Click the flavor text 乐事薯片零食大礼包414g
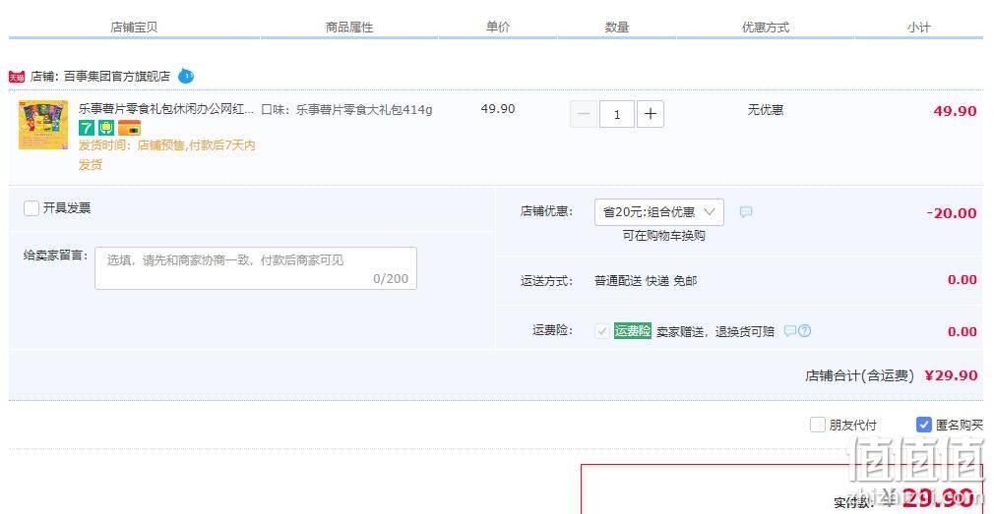Viewport: 994px width, 514px height. click(364, 109)
